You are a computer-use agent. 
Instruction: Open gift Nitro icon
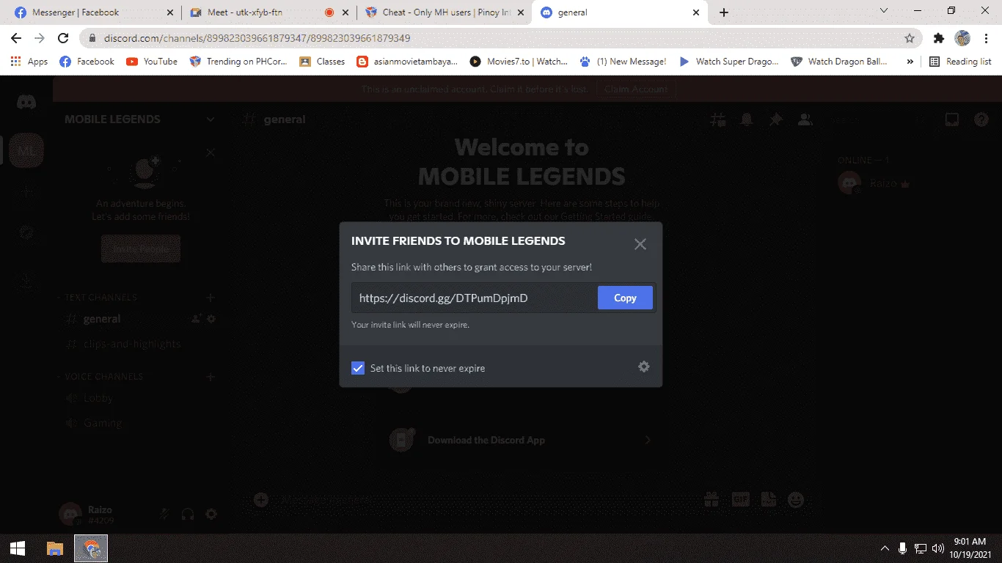pyautogui.click(x=711, y=500)
